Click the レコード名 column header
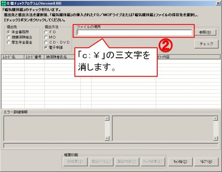 13,57
